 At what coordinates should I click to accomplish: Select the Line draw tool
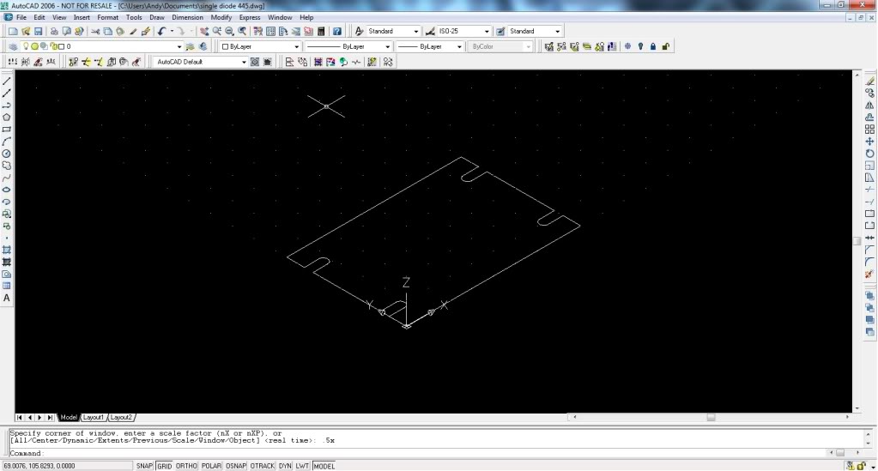point(7,81)
